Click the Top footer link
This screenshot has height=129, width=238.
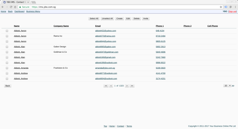[105, 126]
